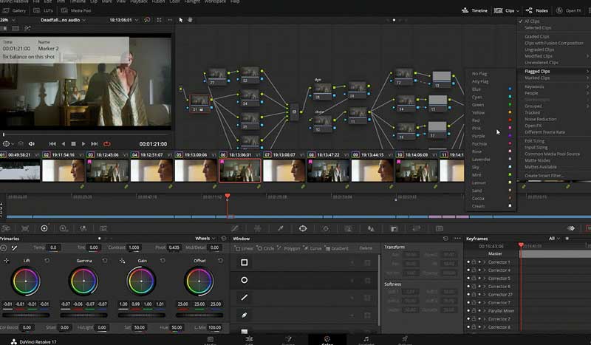Image resolution: width=591 pixels, height=345 pixels.
Task: Reset all Primaries with reset icon
Action: [224, 239]
